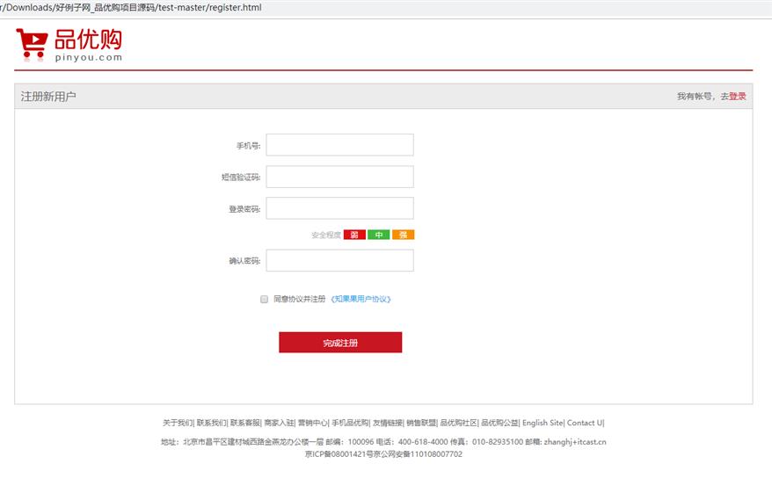Focus the 手机号 input field
772x493 pixels.
pyautogui.click(x=339, y=145)
